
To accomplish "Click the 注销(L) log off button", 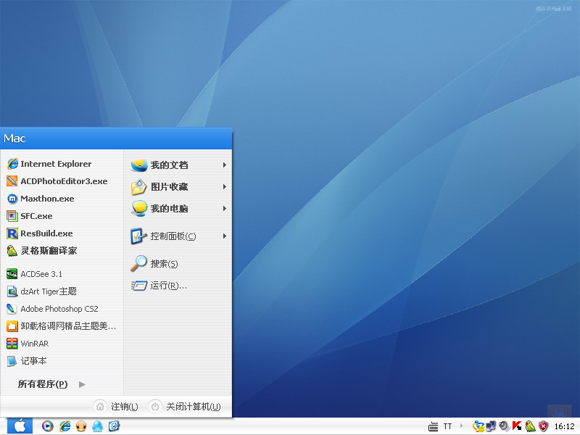I will tap(116, 407).
